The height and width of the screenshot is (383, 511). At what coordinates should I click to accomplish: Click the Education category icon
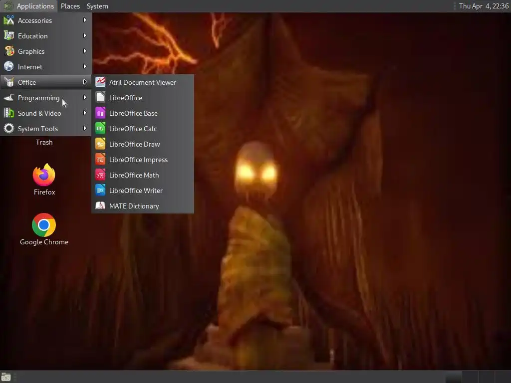coord(9,36)
